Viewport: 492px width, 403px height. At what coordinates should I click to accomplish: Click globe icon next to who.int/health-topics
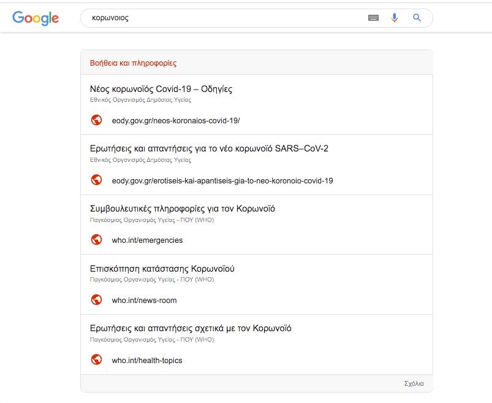pos(96,360)
